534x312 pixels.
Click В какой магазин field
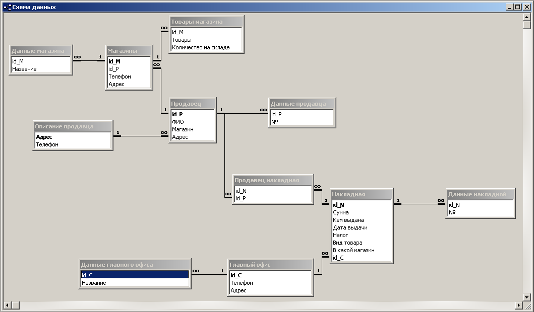coord(362,250)
